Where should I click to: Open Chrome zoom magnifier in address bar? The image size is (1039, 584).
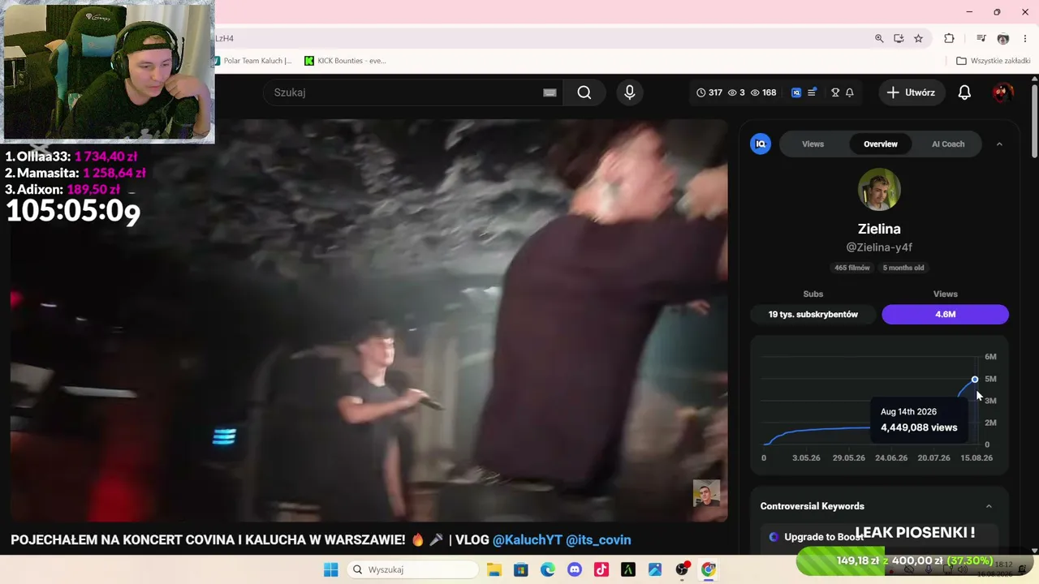[x=879, y=38]
